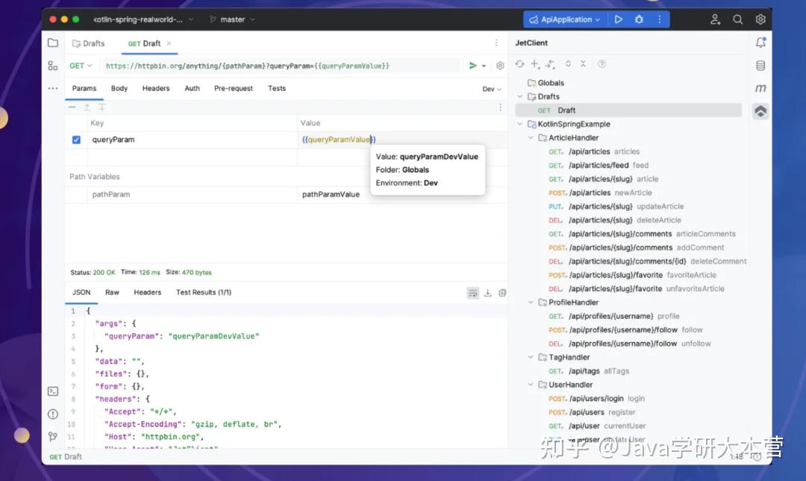
Task: Open the Search everywhere magnifier icon
Action: pyautogui.click(x=737, y=19)
